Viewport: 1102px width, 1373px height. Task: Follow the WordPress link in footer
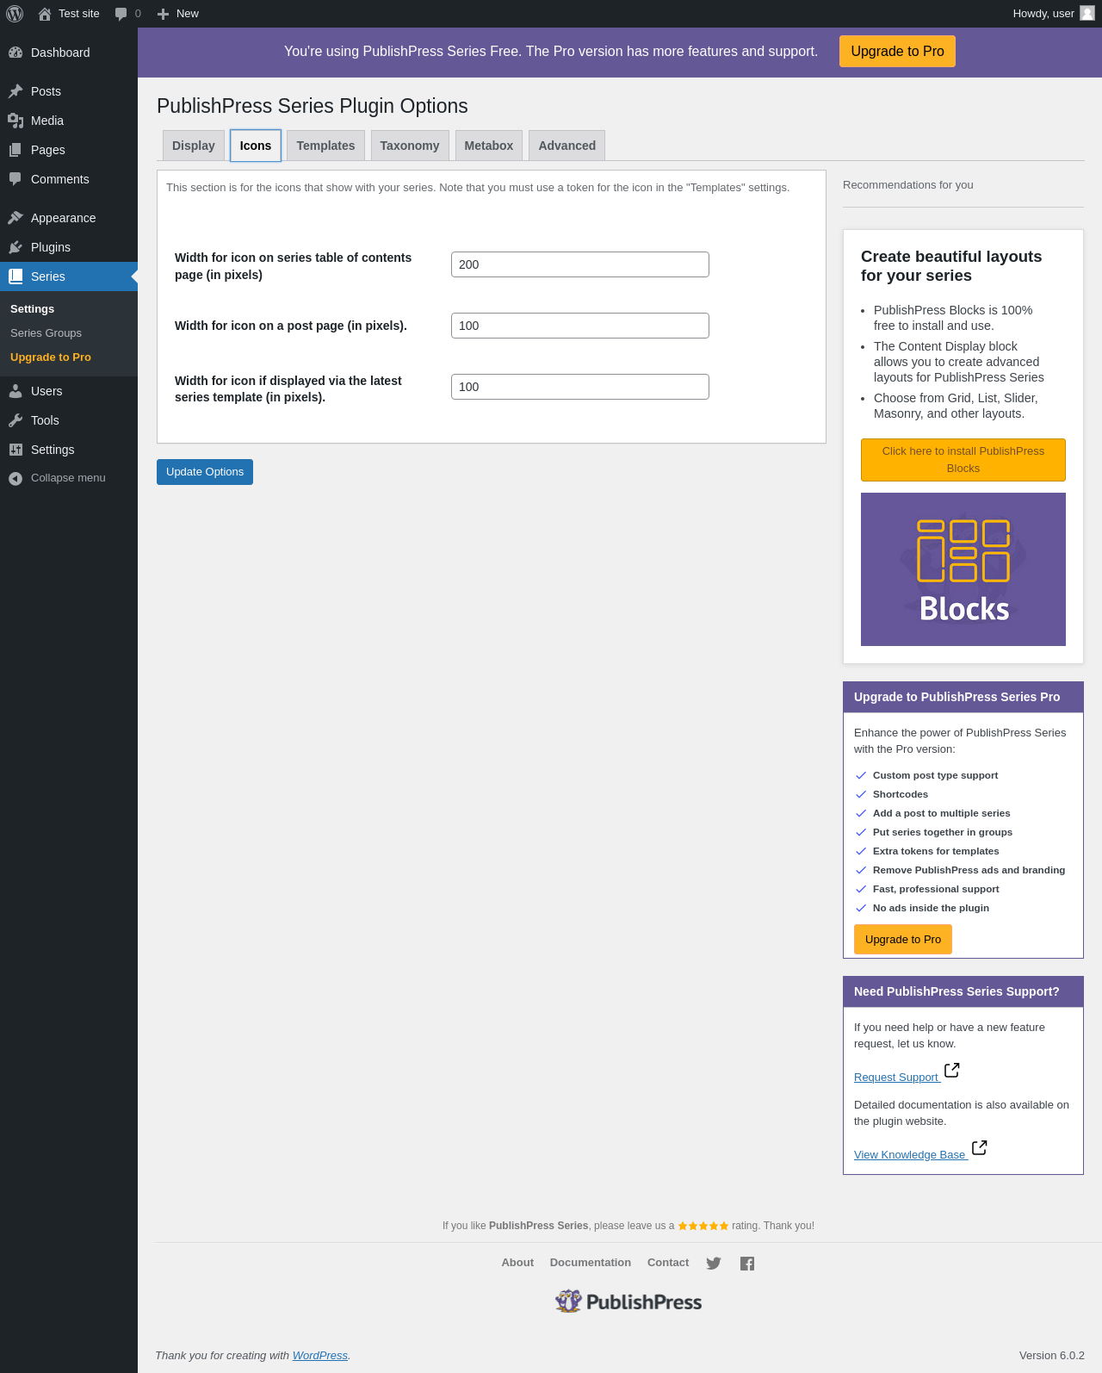[320, 1356]
